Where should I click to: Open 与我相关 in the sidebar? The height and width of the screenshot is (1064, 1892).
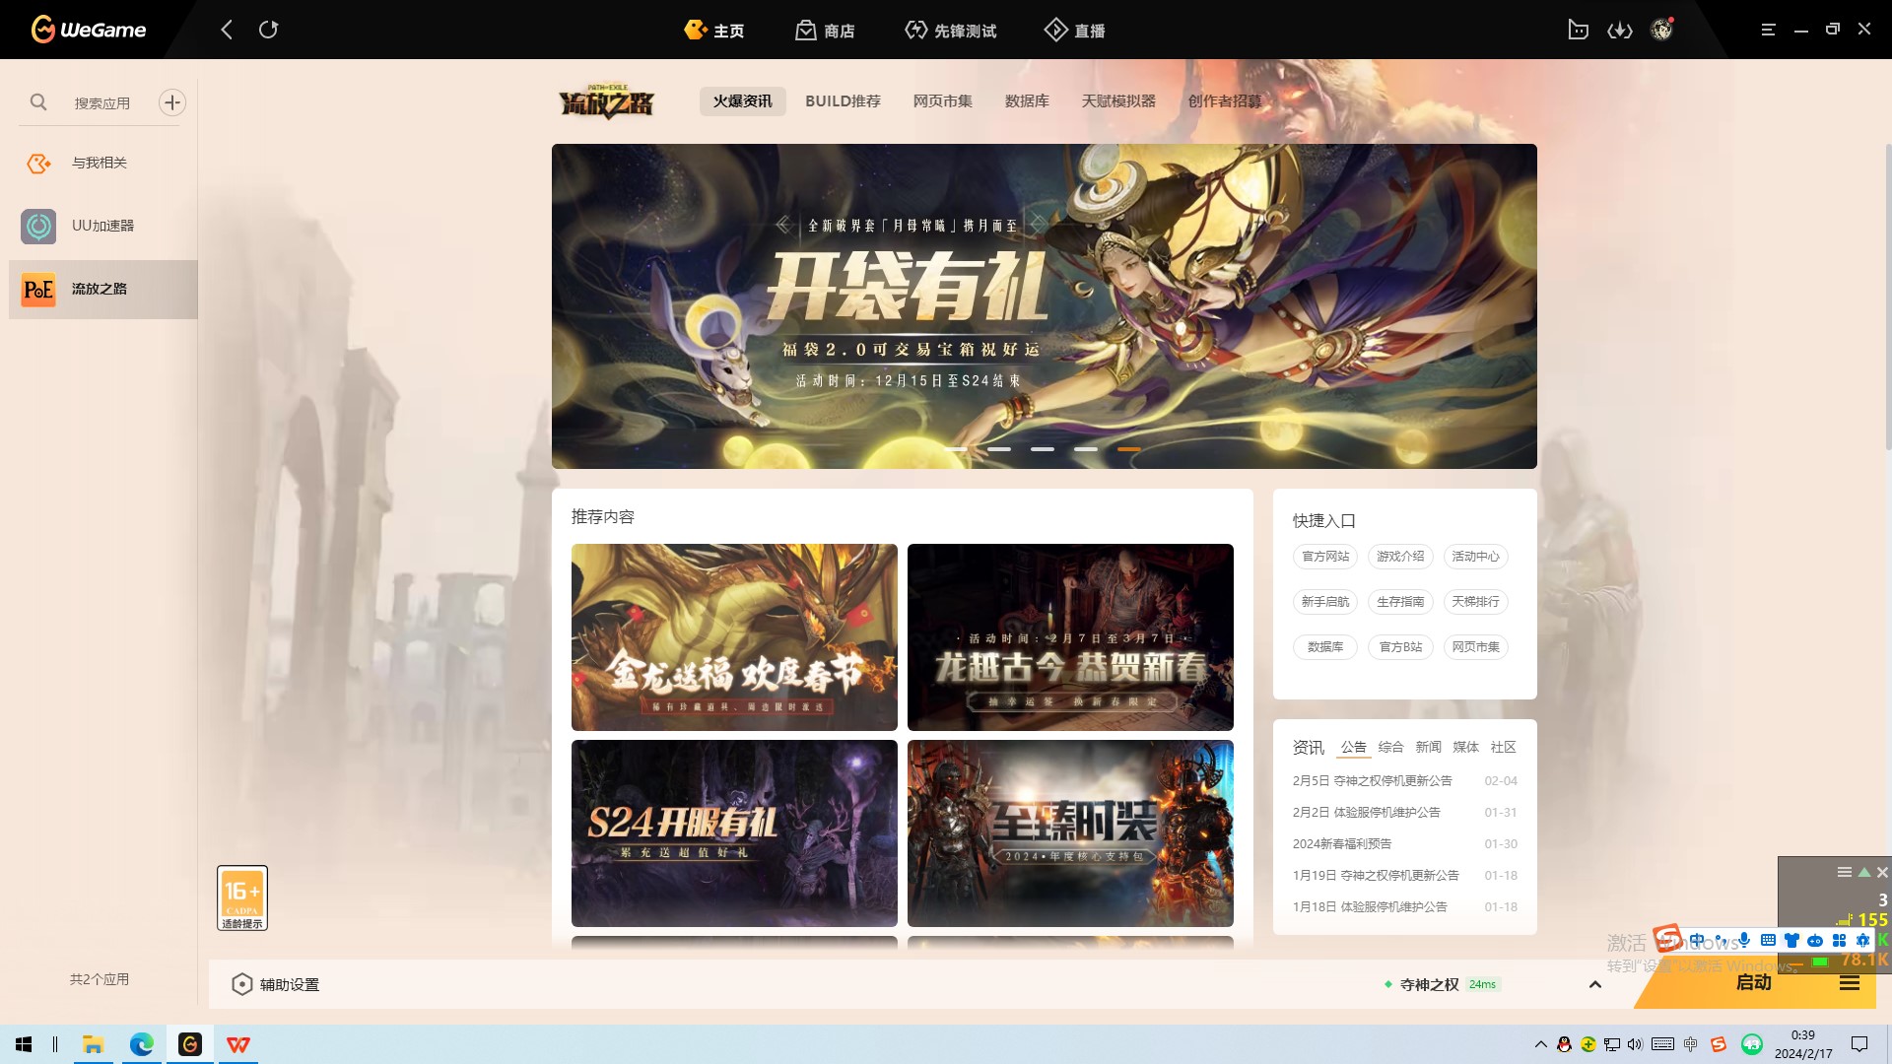103,163
